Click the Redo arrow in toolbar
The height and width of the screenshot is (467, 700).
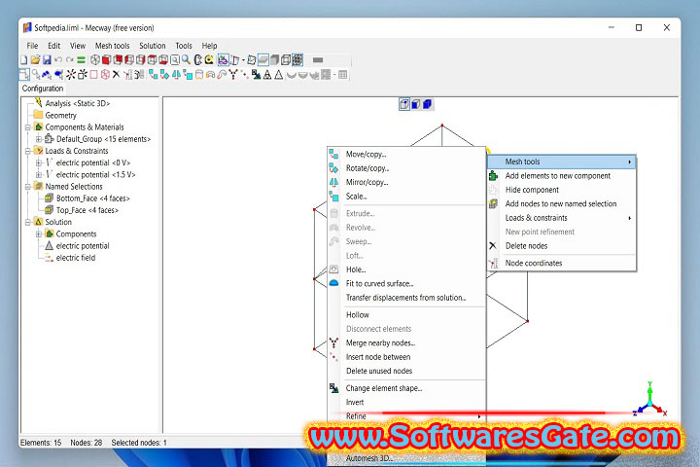coord(70,60)
